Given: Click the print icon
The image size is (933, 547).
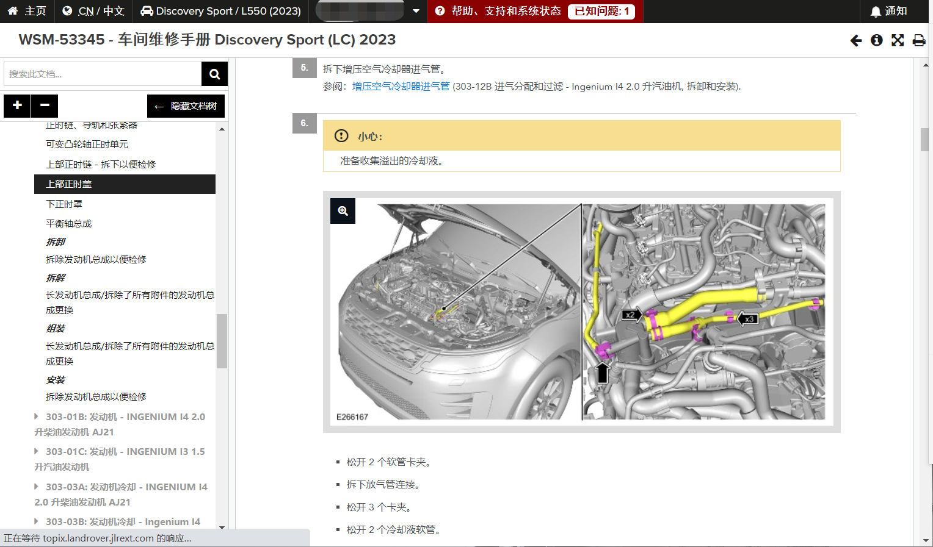Looking at the screenshot, I should click(x=918, y=40).
